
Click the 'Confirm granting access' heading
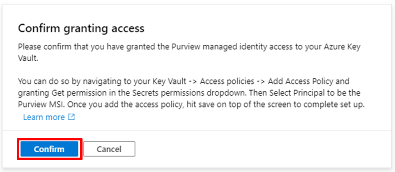(x=81, y=28)
